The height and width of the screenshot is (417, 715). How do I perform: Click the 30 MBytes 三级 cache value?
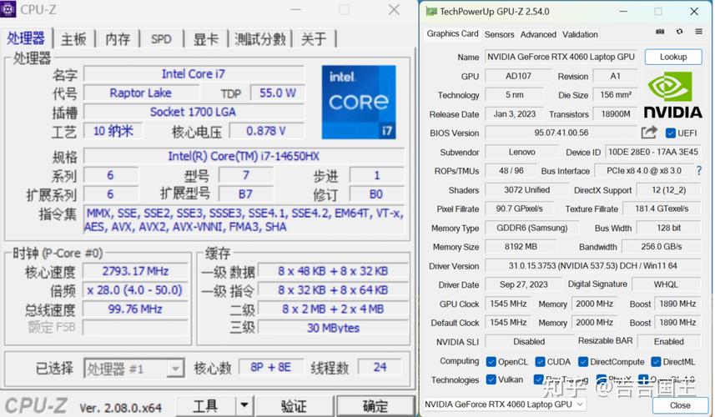[333, 328]
